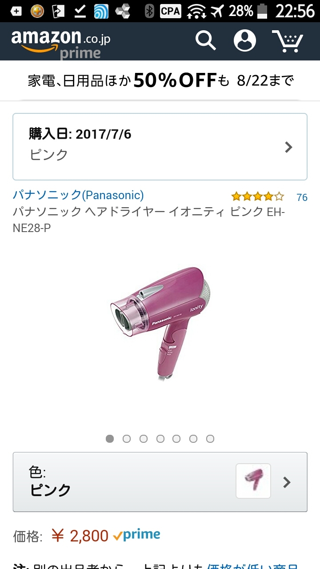Open the account profile icon
Screen dimensions: 320x569
tap(245, 40)
